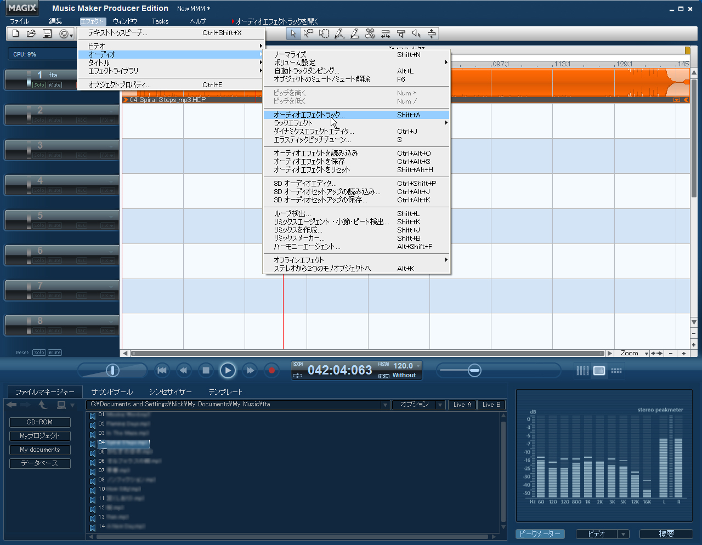Go up one folder level icon
Screen dimensions: 702x545
(43, 405)
